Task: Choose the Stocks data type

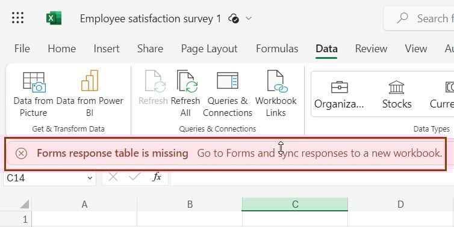Action: pos(397,94)
